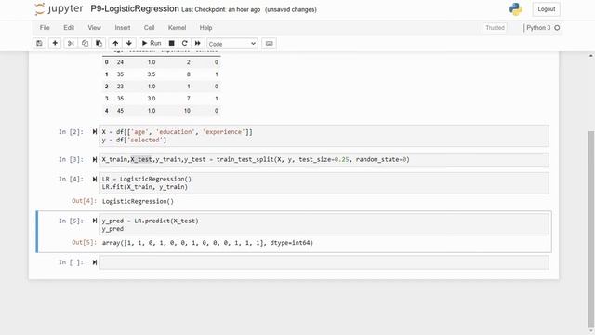Run cell In [2] using its run icon

(95, 132)
